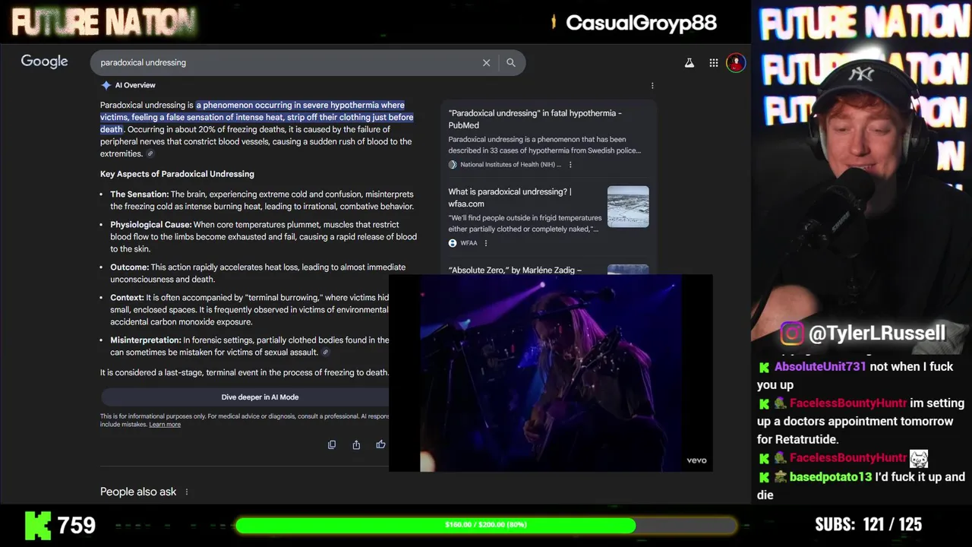Clear the search box with the X icon
Viewport: 972px width, 547px height.
[486, 62]
